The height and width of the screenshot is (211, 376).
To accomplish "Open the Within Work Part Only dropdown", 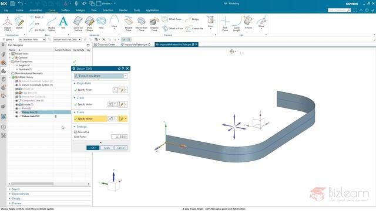I will 67,39.
